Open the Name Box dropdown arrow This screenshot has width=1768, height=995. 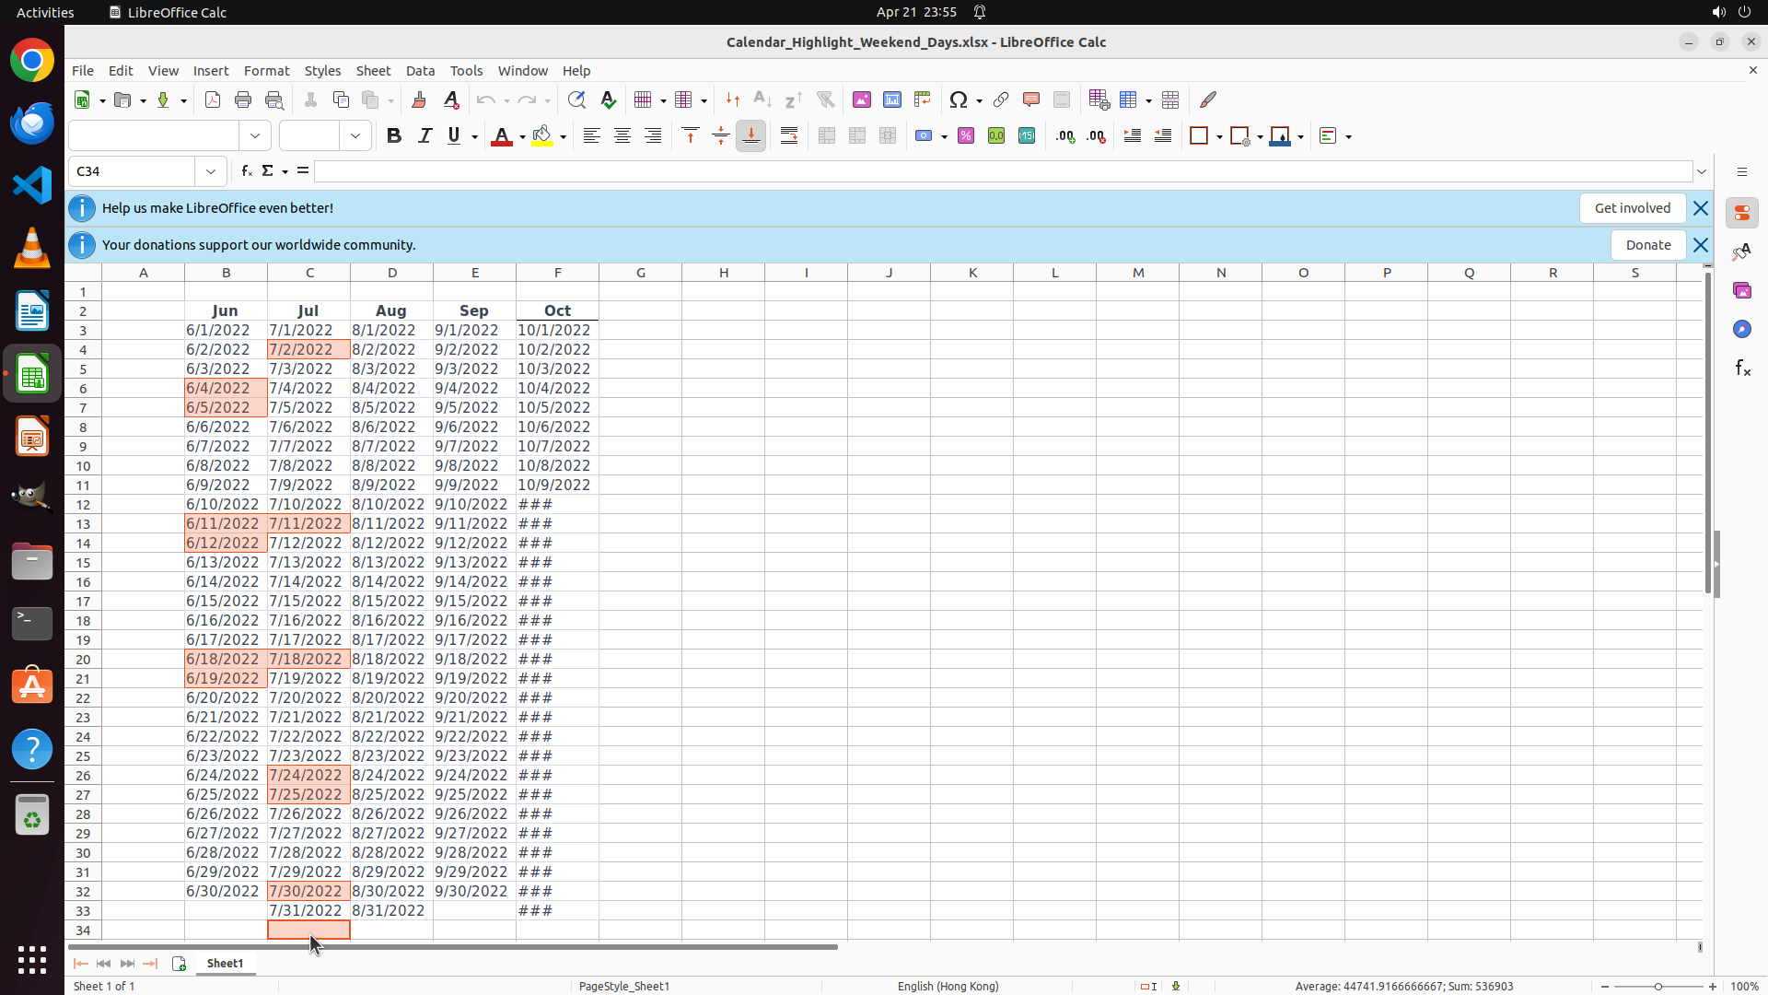(x=211, y=171)
